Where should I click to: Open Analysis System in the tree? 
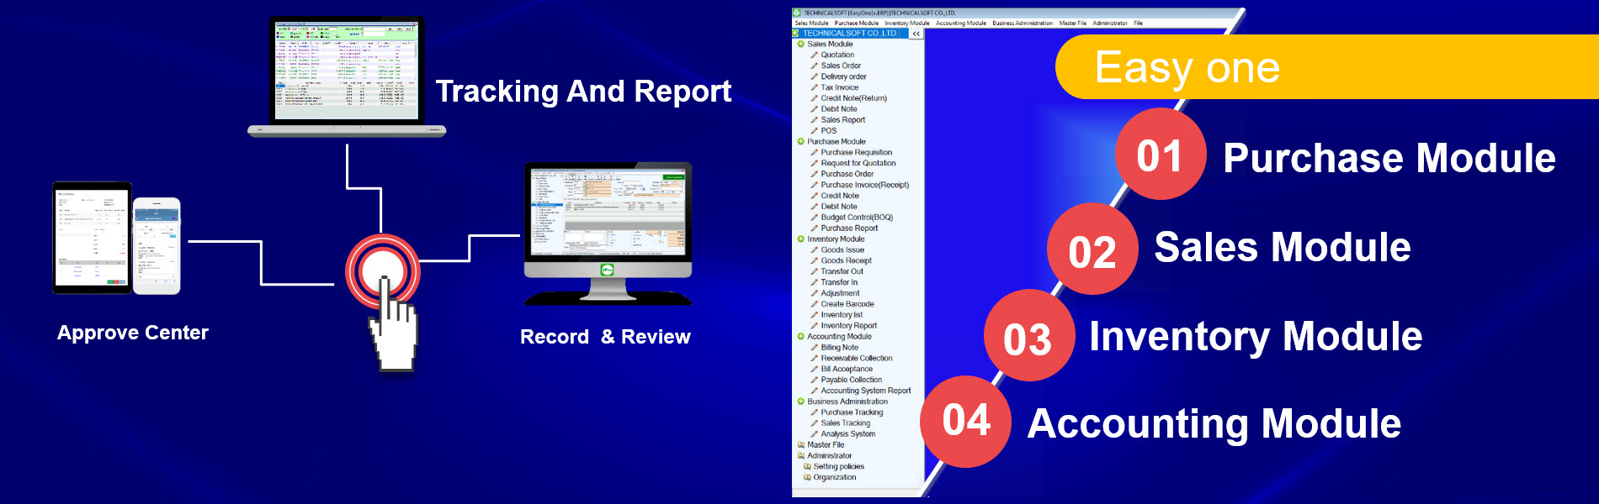pyautogui.click(x=848, y=434)
